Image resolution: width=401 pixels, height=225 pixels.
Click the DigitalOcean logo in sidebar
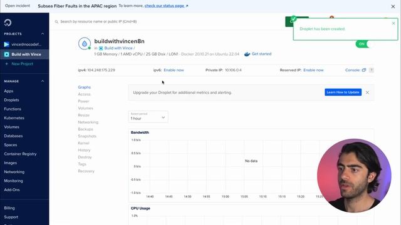click(x=8, y=22)
